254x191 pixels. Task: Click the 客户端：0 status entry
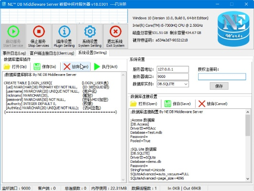pos(47,188)
